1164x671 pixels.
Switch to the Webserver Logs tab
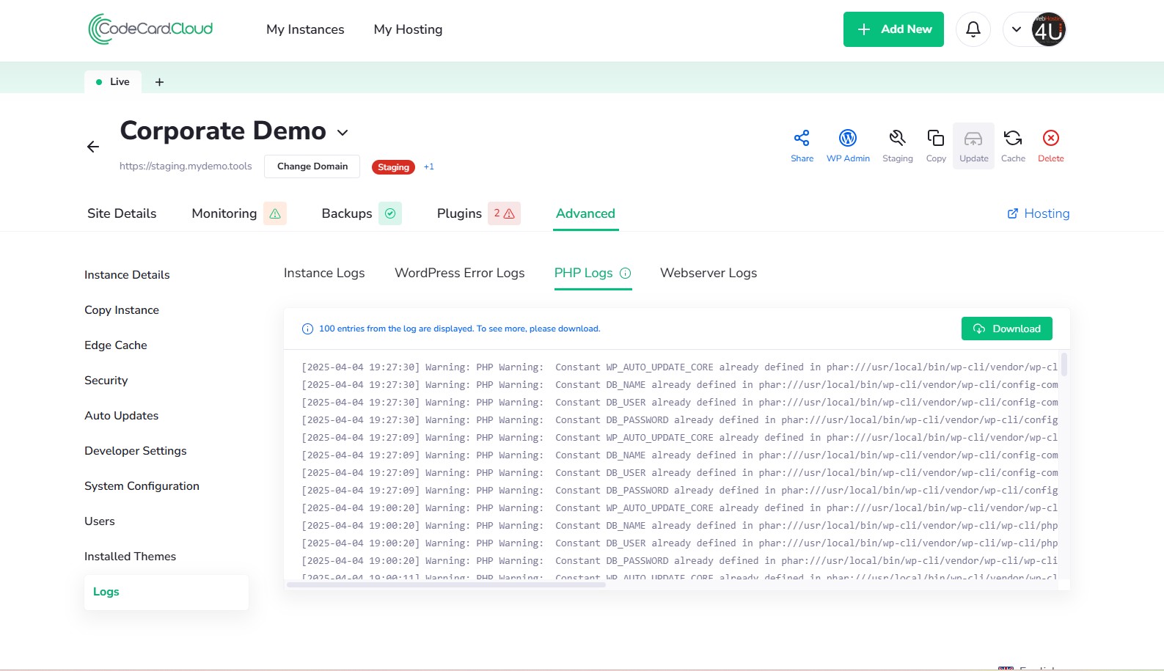coord(708,273)
